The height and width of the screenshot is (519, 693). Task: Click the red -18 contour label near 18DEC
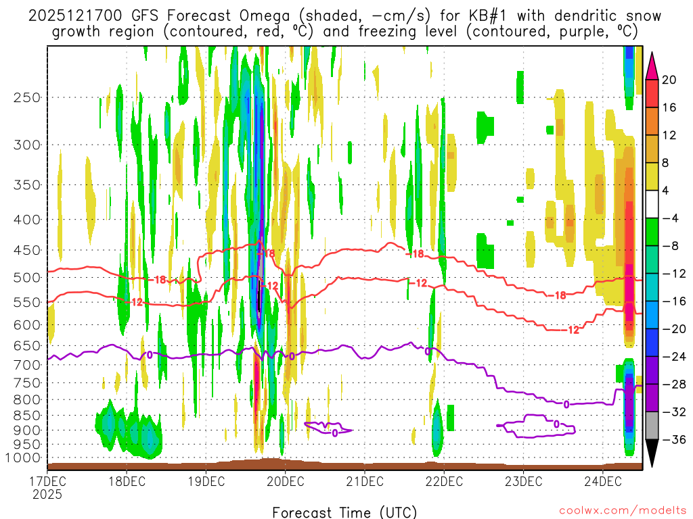[x=157, y=280]
